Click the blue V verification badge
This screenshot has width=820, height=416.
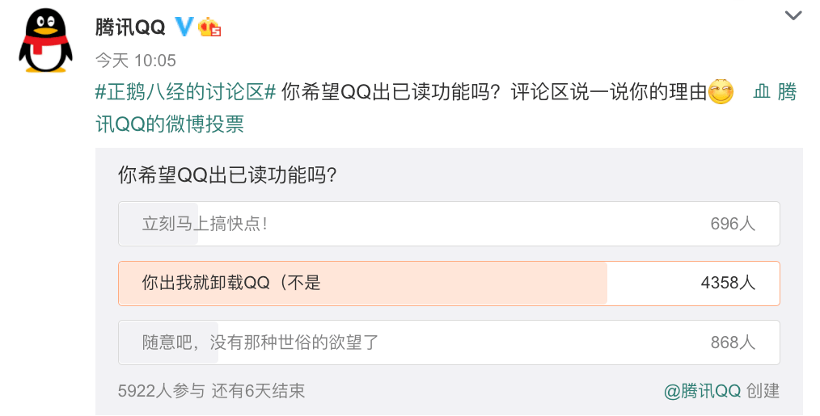coord(184,26)
